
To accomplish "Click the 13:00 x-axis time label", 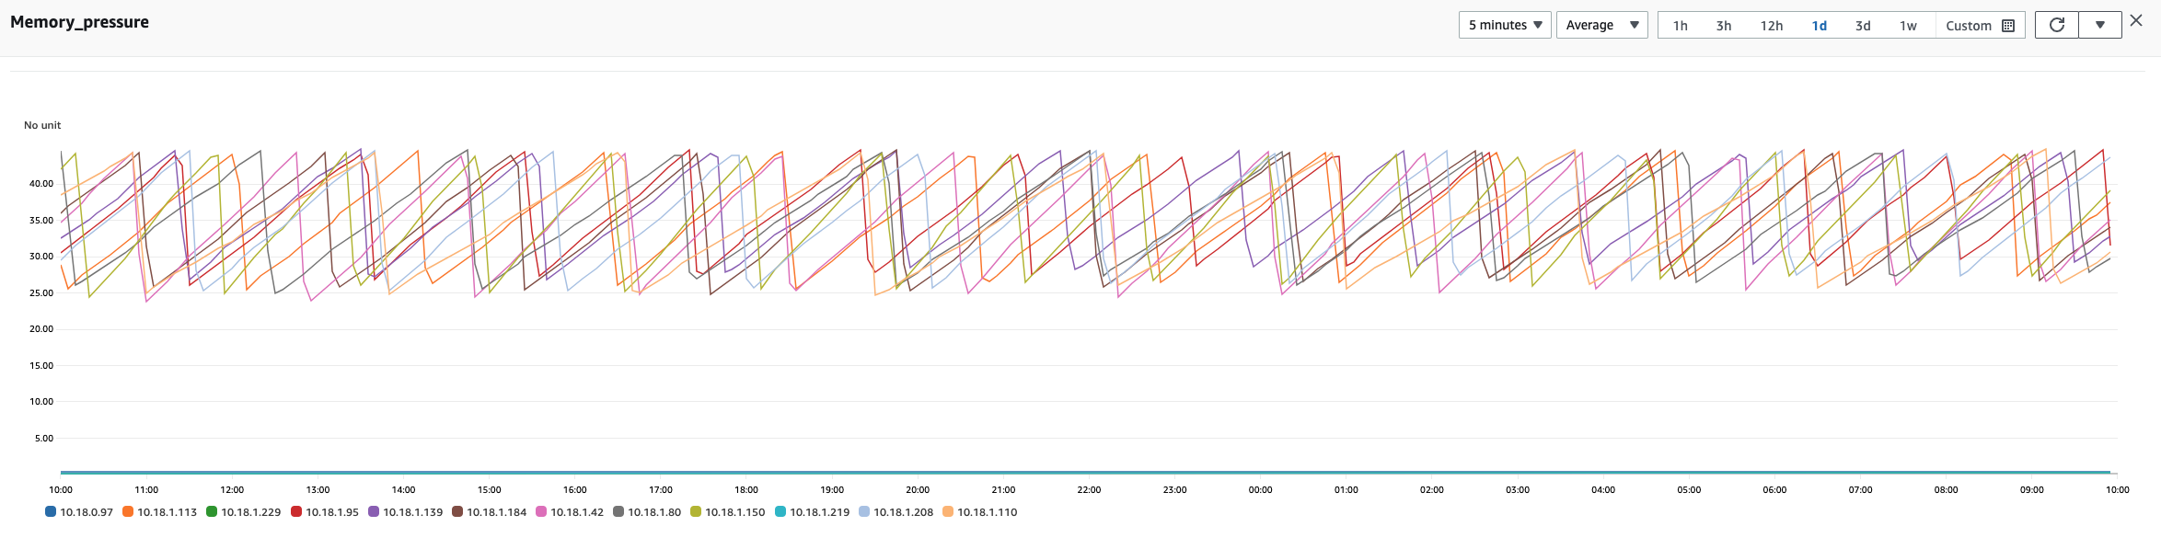I will click(x=318, y=490).
